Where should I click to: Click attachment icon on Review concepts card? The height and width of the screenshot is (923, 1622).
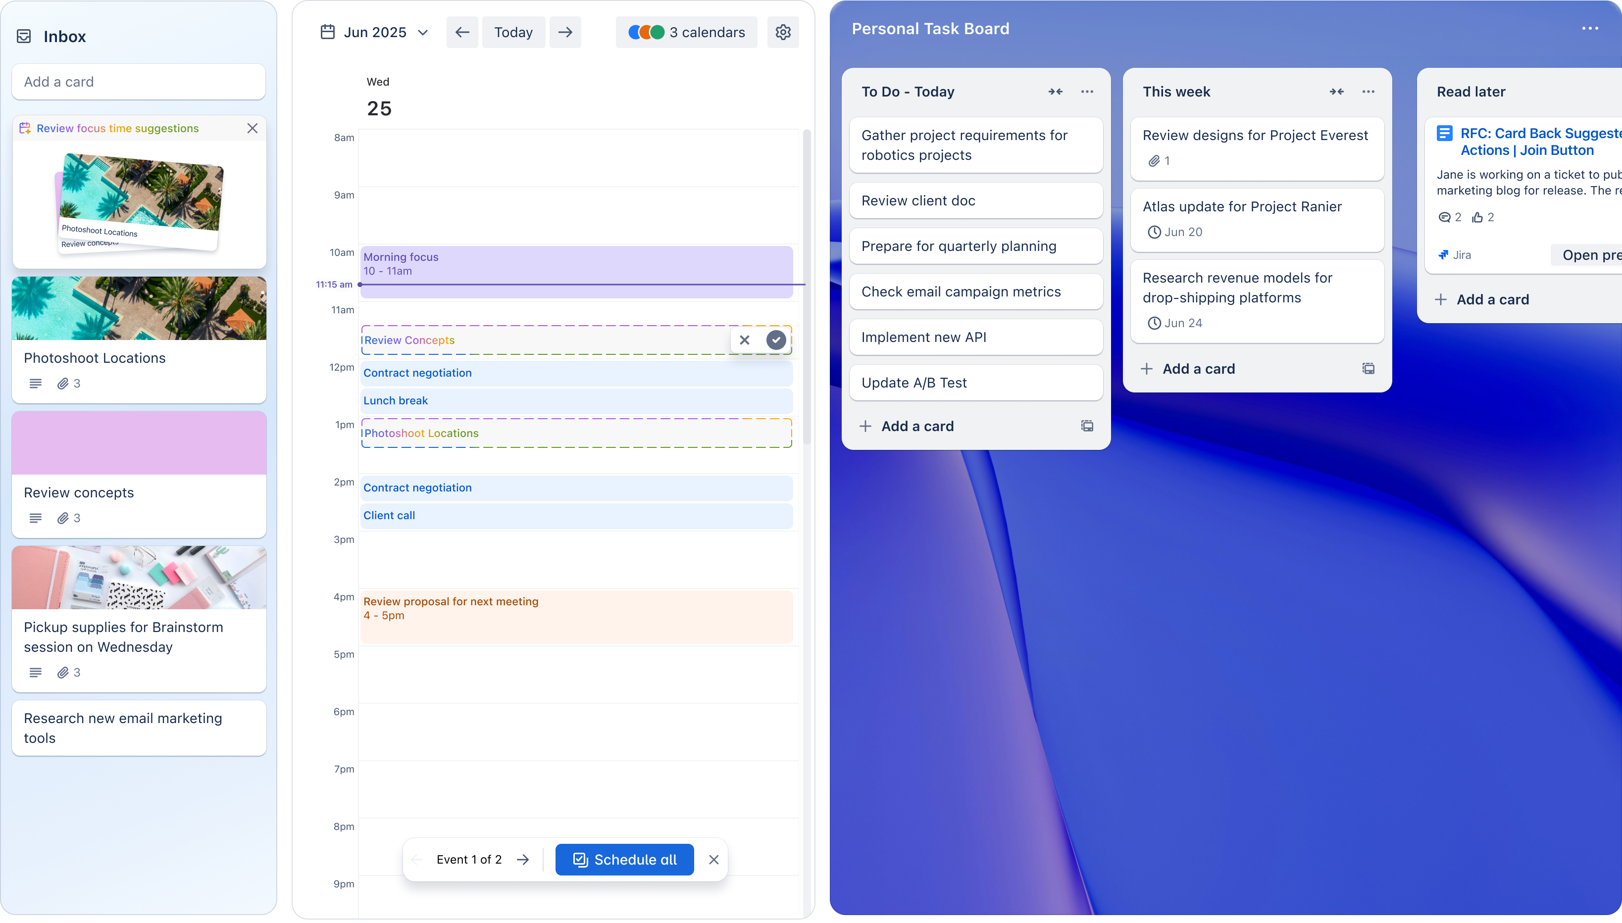[x=63, y=518]
